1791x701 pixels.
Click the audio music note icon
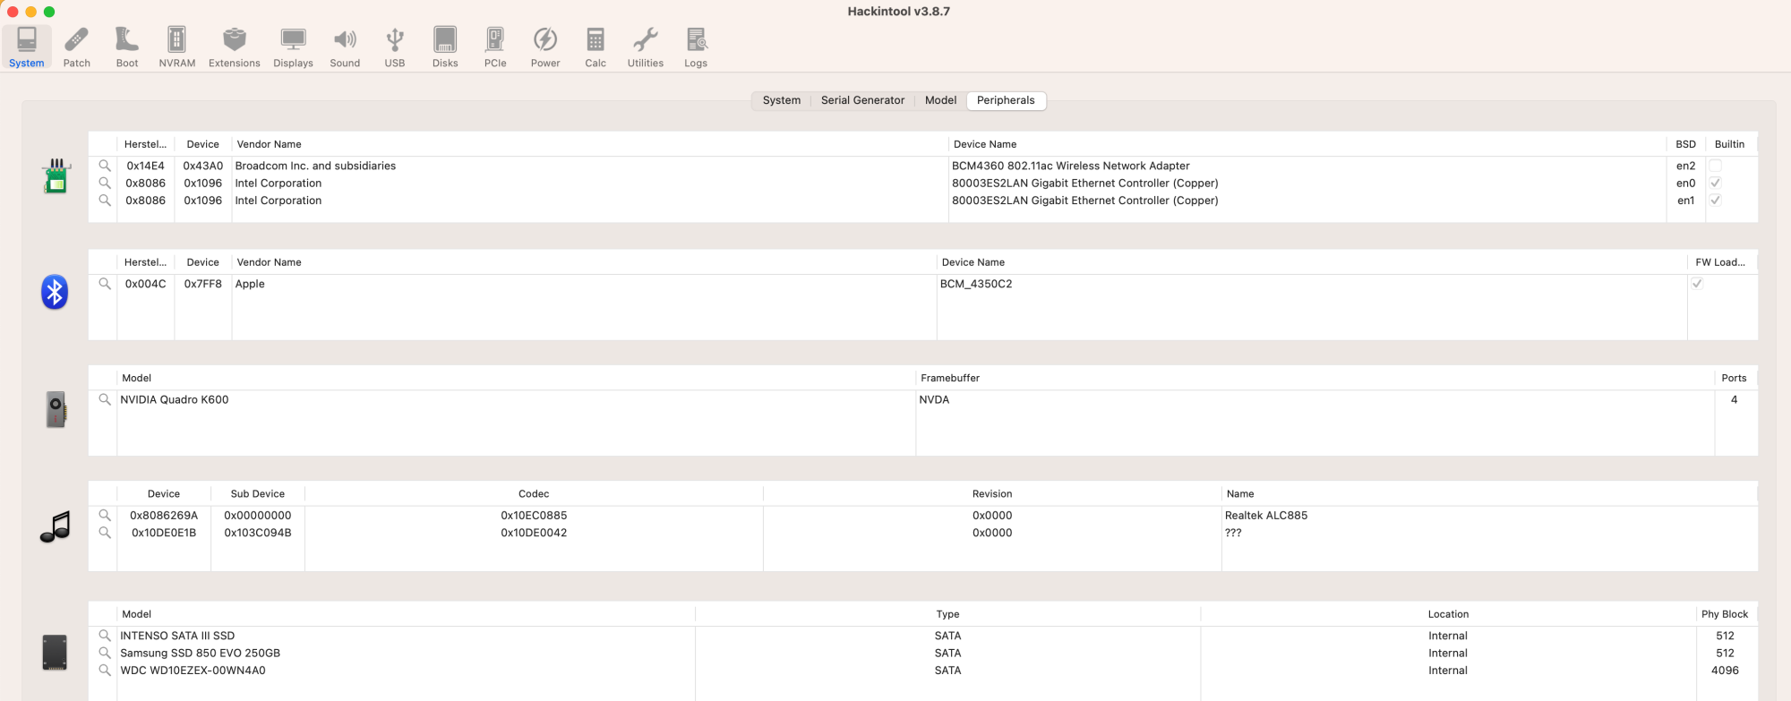(x=56, y=526)
